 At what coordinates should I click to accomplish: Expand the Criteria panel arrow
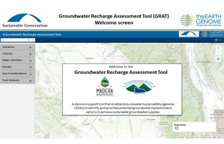[x=31, y=54]
